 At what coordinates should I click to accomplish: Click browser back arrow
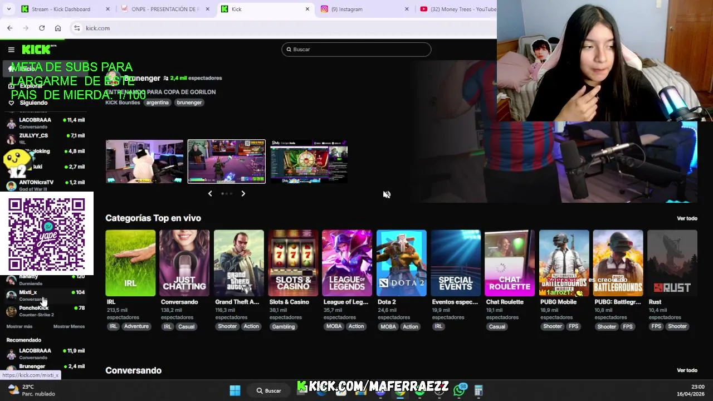pos(10,28)
